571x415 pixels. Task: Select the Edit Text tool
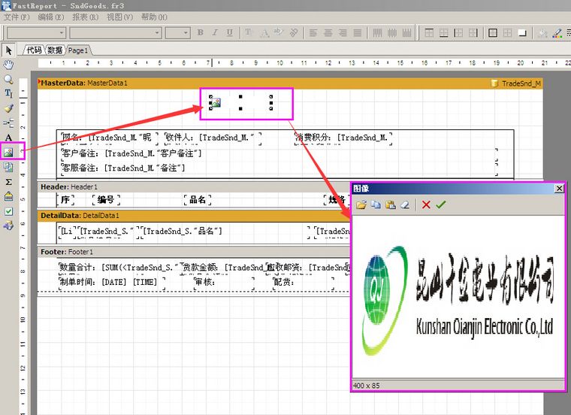click(x=8, y=94)
